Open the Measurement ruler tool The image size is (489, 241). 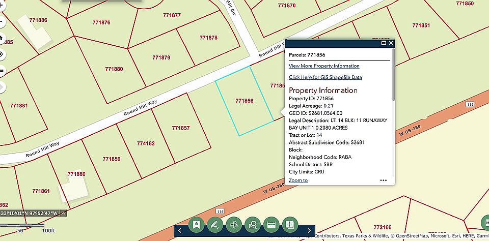point(271,224)
